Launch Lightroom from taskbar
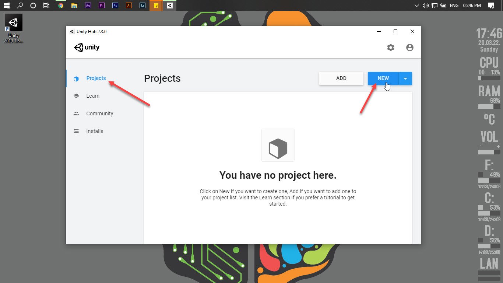Viewport: 503px width, 283px height. tap(143, 6)
